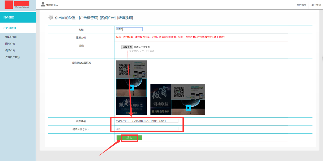Viewport: 323px width, 161px height.
Task: Click the user avatar icon beside 我的账号
Action: click(43, 4)
